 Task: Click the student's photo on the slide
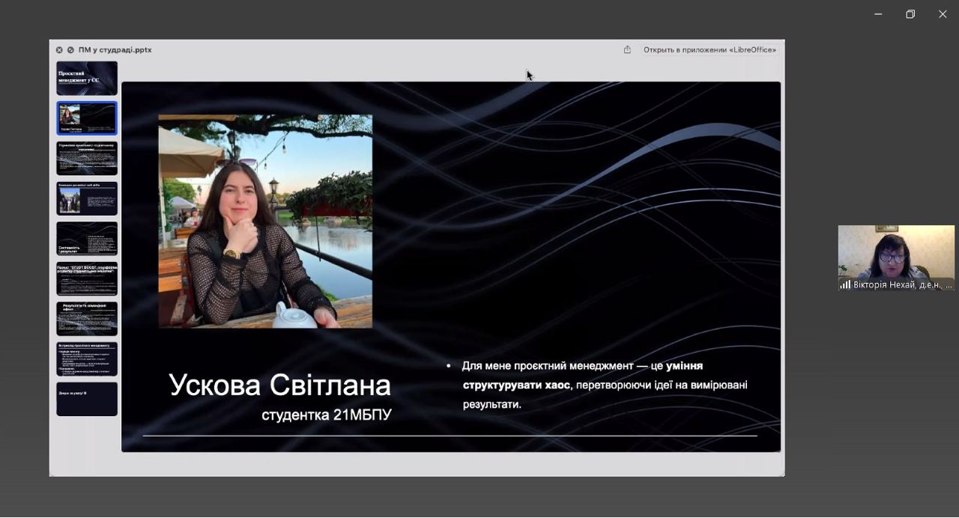point(265,222)
